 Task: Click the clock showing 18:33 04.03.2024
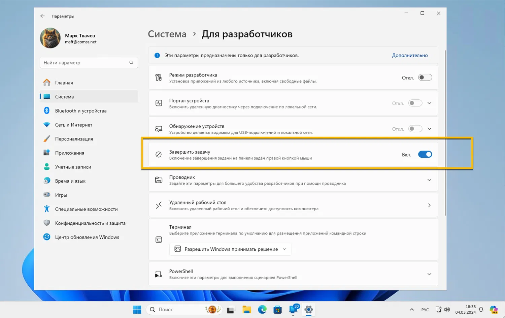click(x=465, y=310)
